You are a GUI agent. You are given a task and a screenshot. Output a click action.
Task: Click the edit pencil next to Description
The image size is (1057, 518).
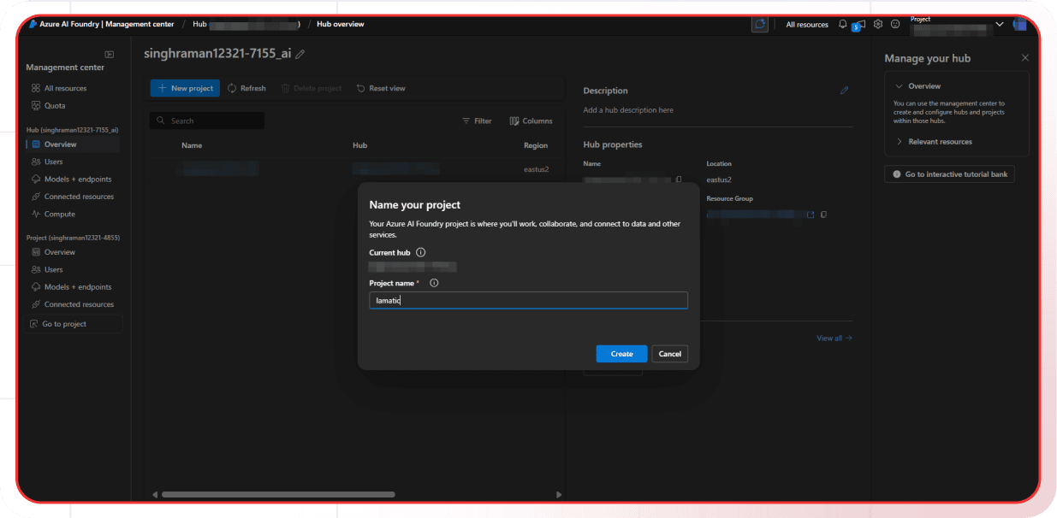(x=845, y=90)
